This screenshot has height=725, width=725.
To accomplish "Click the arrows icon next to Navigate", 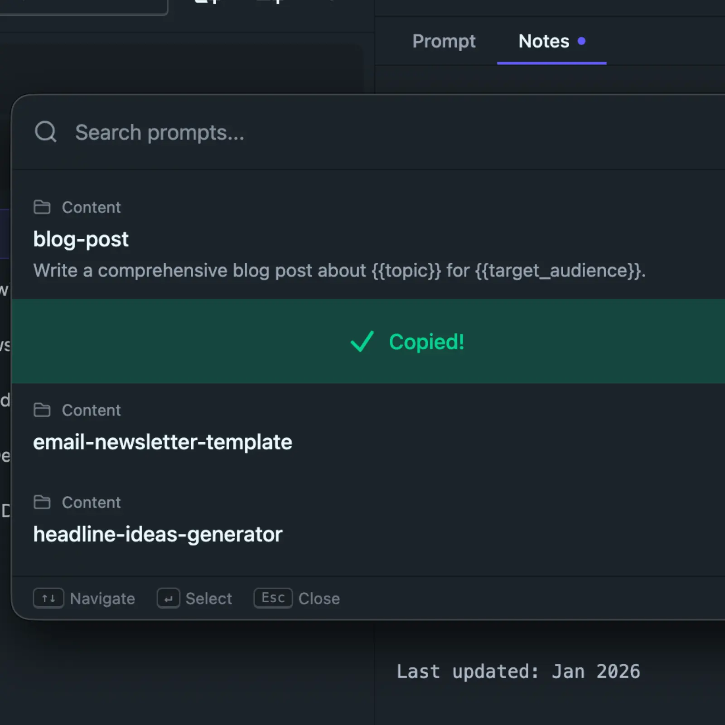I will coord(48,598).
